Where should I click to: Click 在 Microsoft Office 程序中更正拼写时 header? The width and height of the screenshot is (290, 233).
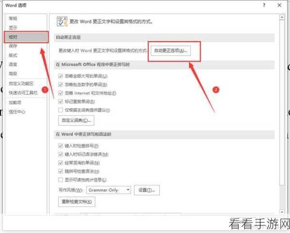[164, 65]
